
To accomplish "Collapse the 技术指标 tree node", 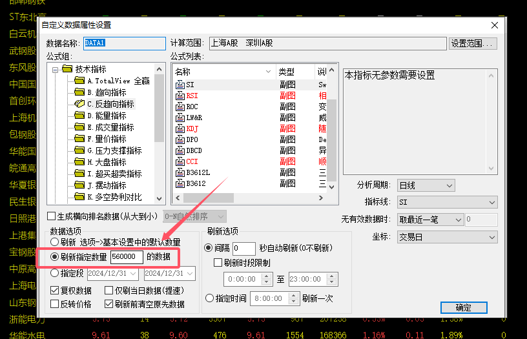I will [55, 70].
